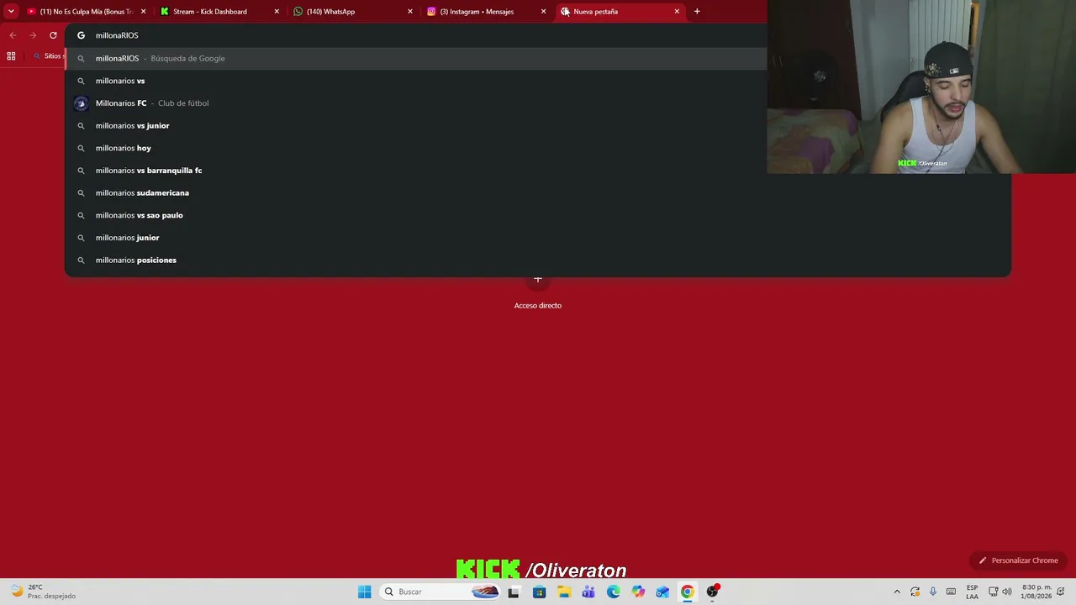Open the clock showing 8:30 p. m.

[1036, 592]
